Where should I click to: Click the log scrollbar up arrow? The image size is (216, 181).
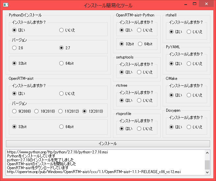[207, 153]
